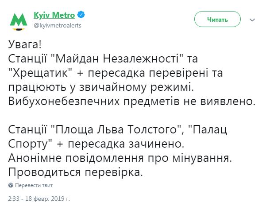This screenshot has height=207, width=262.
Task: Click the text "Майдан Незалежності"
Action: [116, 59]
